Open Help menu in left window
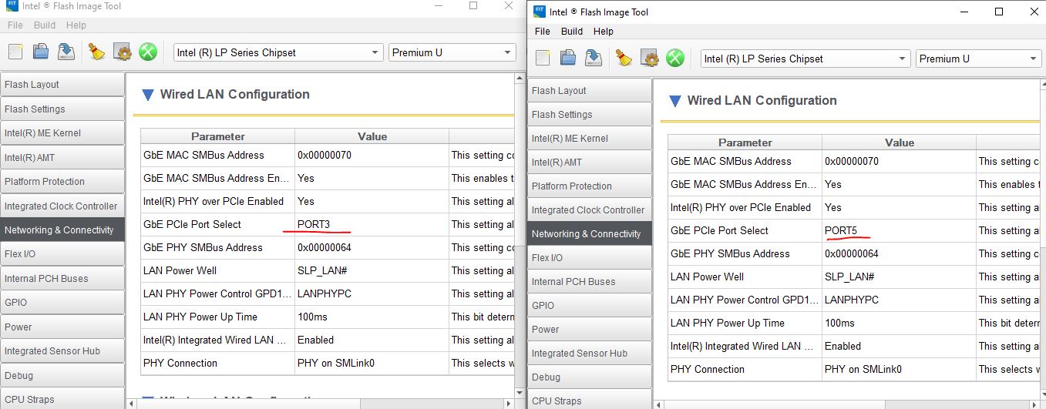 point(76,25)
